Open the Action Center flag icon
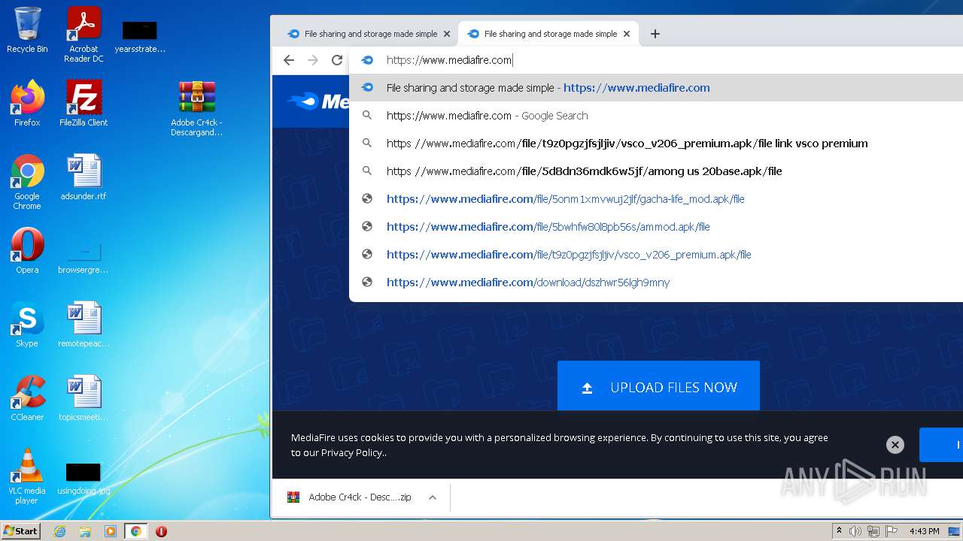The width and height of the screenshot is (963, 541). click(891, 531)
